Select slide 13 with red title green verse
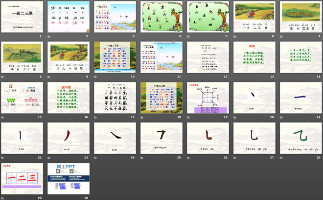Viewport: 323px width, 200px height. click(254, 57)
